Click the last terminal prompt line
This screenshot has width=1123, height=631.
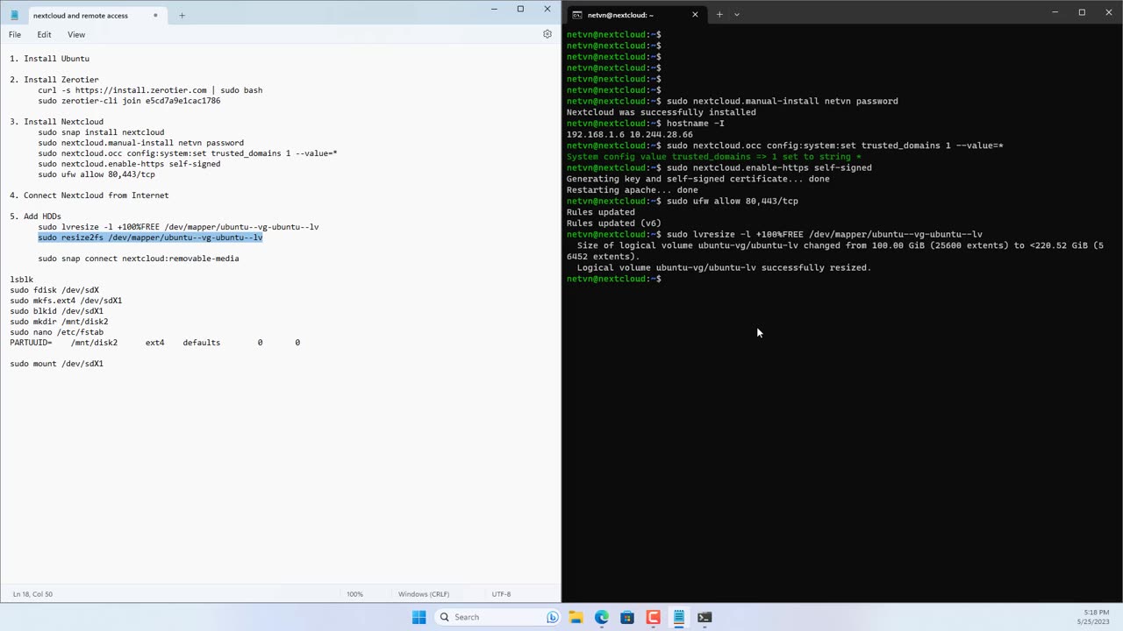pyautogui.click(x=614, y=279)
